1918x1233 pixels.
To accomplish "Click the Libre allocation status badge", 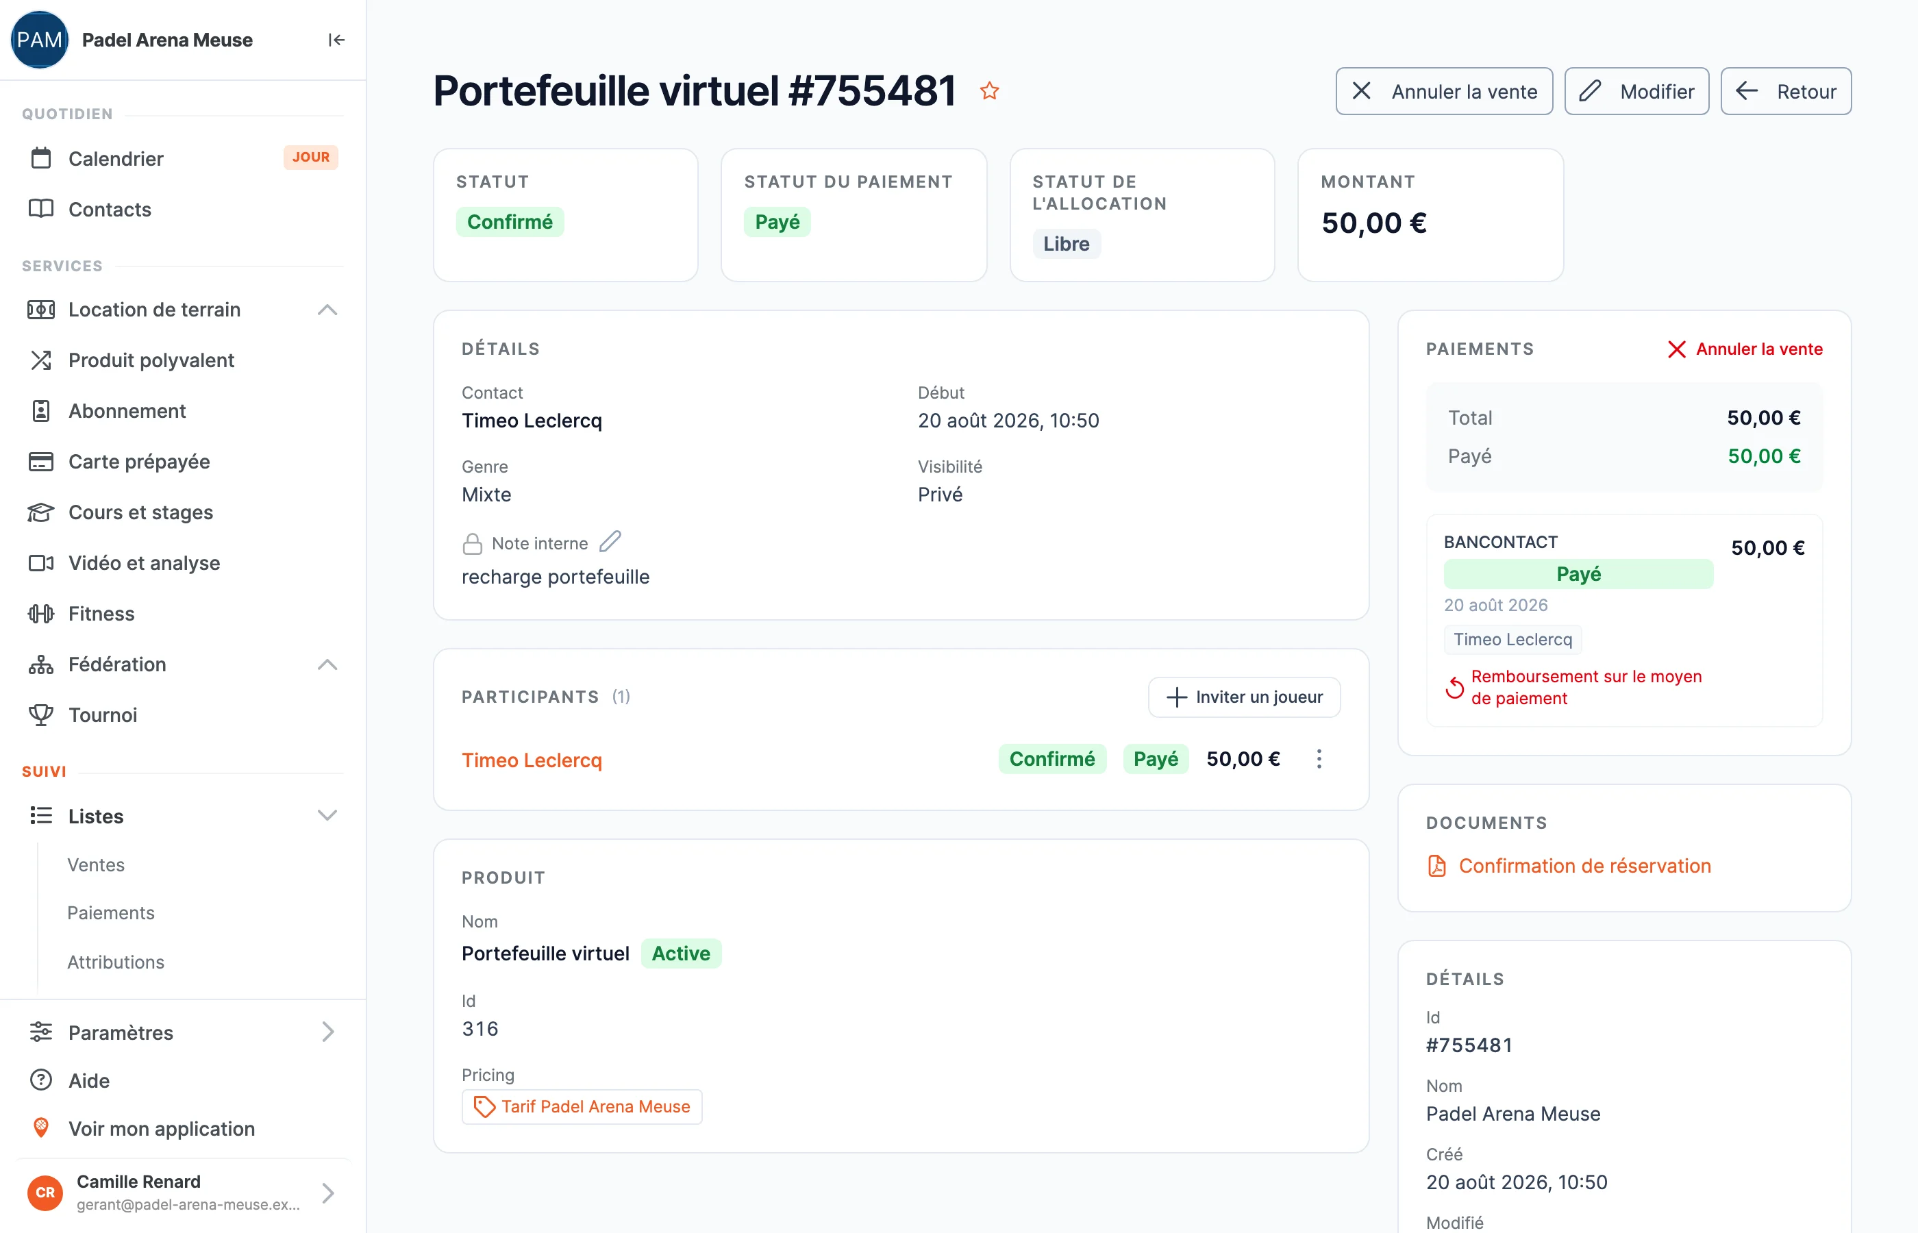I will (1067, 243).
